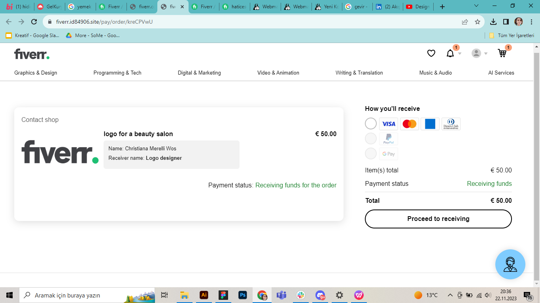
Task: Select the Visa card icon
Action: point(389,124)
